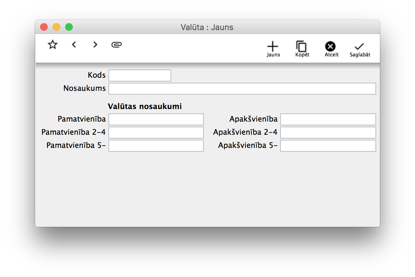Create a new record with Jauns
Screen dimensions: 415x277
pos(273,49)
